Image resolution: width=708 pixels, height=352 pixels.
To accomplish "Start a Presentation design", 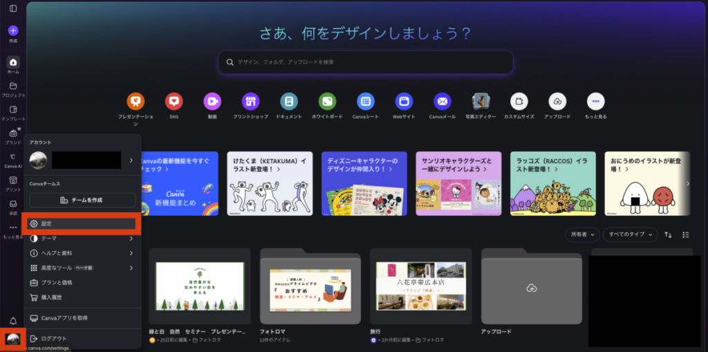I will (136, 101).
